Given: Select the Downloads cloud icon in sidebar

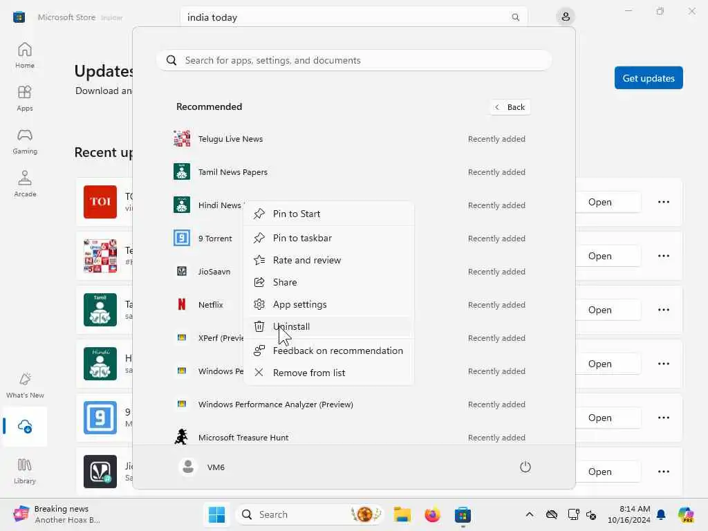Looking at the screenshot, I should pyautogui.click(x=25, y=426).
